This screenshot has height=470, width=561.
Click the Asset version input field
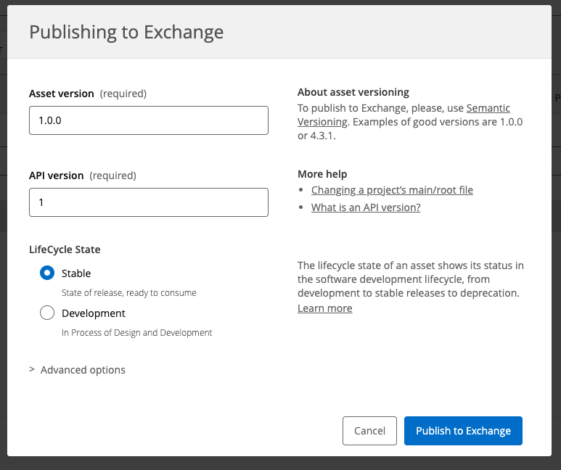pos(148,120)
